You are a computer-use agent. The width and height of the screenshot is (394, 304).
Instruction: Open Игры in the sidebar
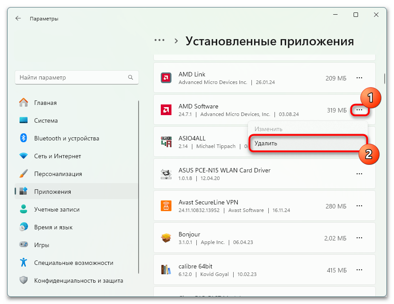[76, 245]
